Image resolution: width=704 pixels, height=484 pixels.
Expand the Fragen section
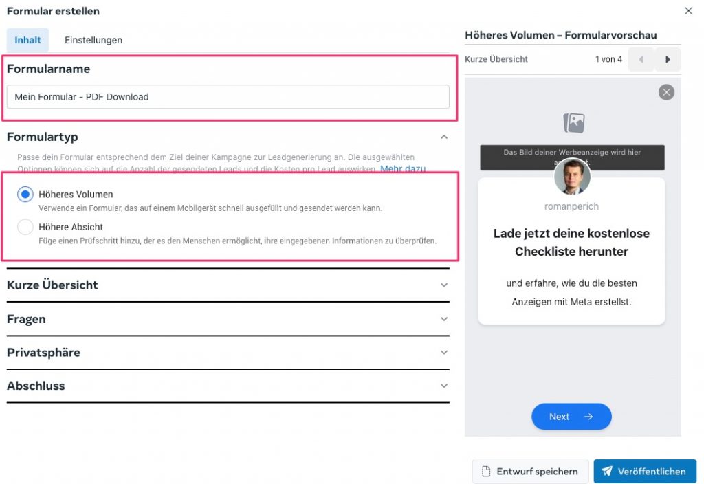[444, 320]
